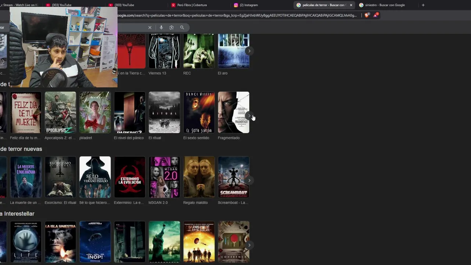The image size is (471, 265).
Task: Open the Fragmentado poster
Action: 233,112
